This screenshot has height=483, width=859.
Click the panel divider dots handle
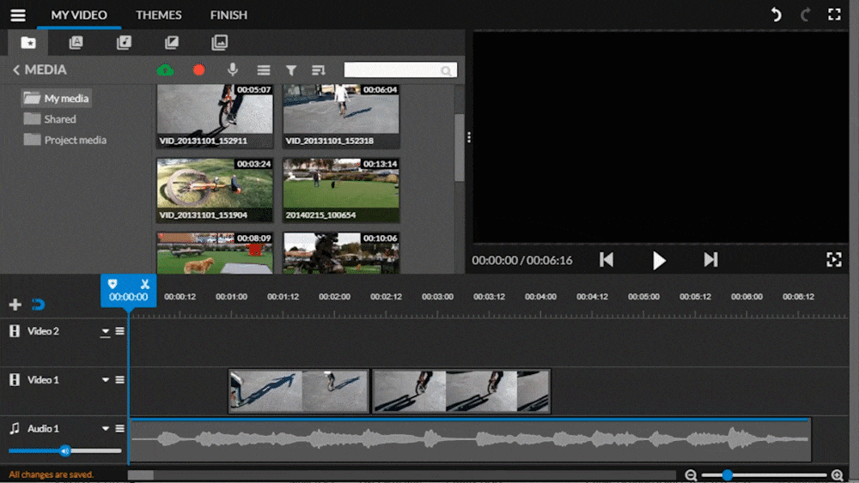coord(469,137)
